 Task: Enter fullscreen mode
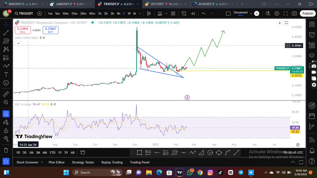[x=286, y=14]
